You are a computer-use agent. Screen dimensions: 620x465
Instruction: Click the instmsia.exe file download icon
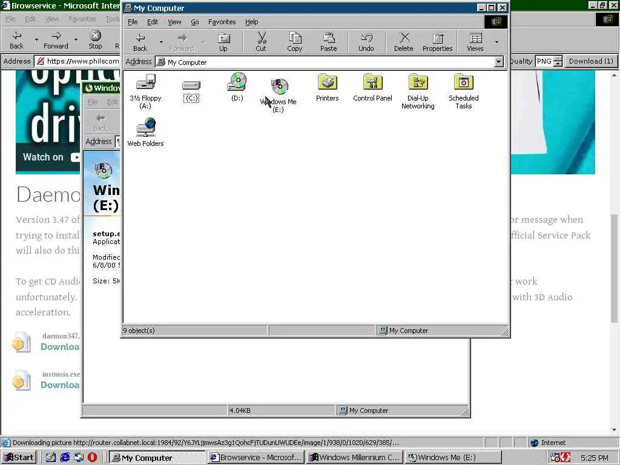tap(21, 380)
